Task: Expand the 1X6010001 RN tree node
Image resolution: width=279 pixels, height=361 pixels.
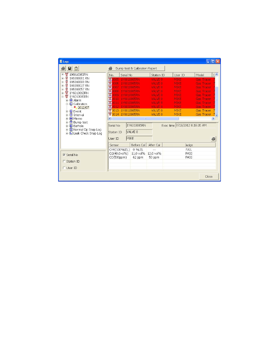Action: coord(63,78)
